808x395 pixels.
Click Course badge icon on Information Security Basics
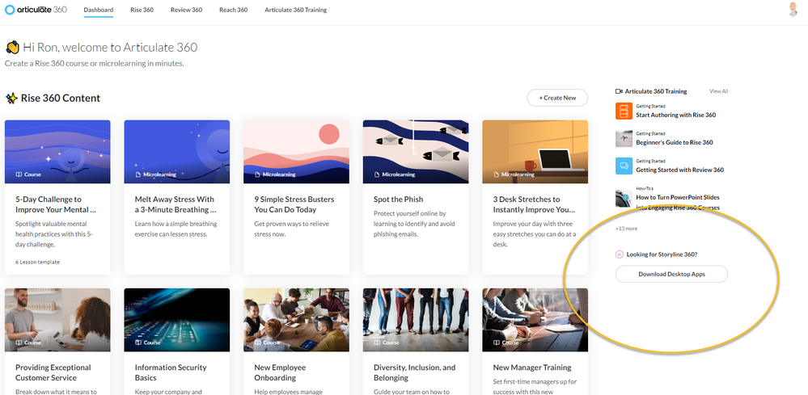click(x=138, y=342)
